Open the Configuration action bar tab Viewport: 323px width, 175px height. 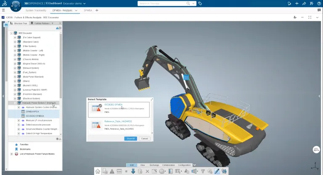click(184, 165)
